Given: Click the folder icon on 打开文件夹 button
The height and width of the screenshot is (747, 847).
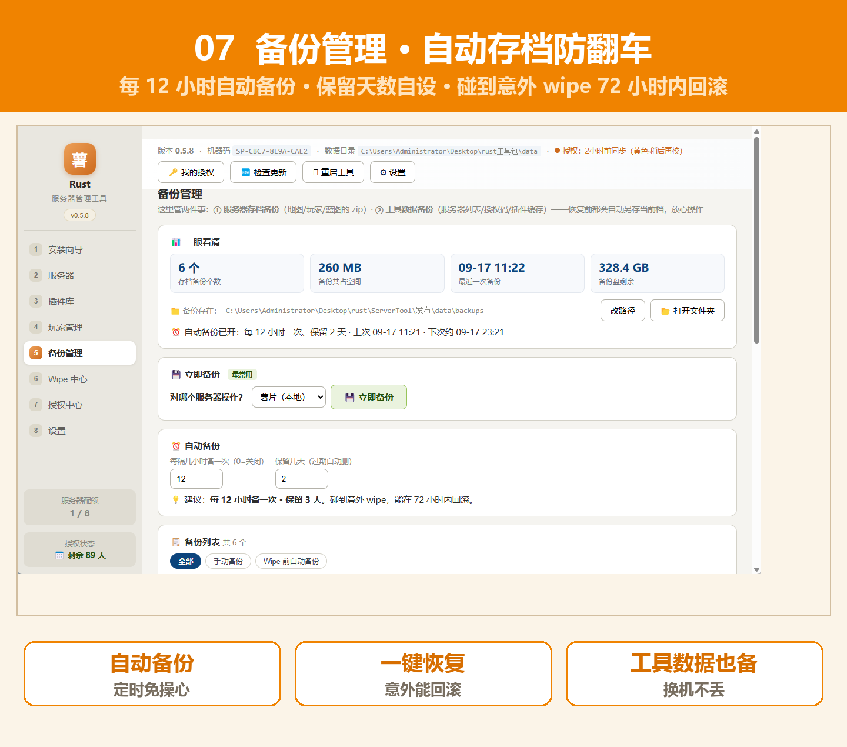Looking at the screenshot, I should (x=665, y=311).
